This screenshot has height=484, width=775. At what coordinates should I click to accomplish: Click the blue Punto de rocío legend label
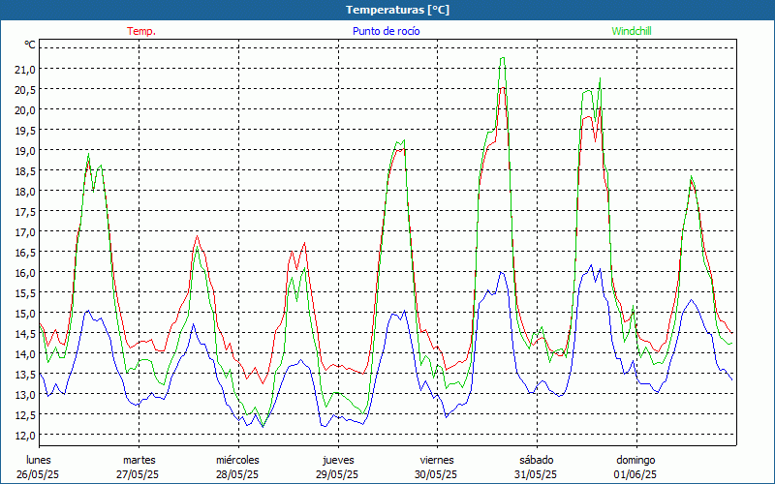[387, 31]
